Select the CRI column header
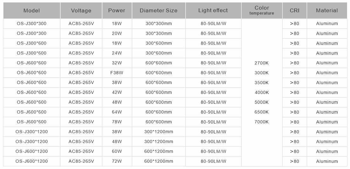 pos(294,11)
